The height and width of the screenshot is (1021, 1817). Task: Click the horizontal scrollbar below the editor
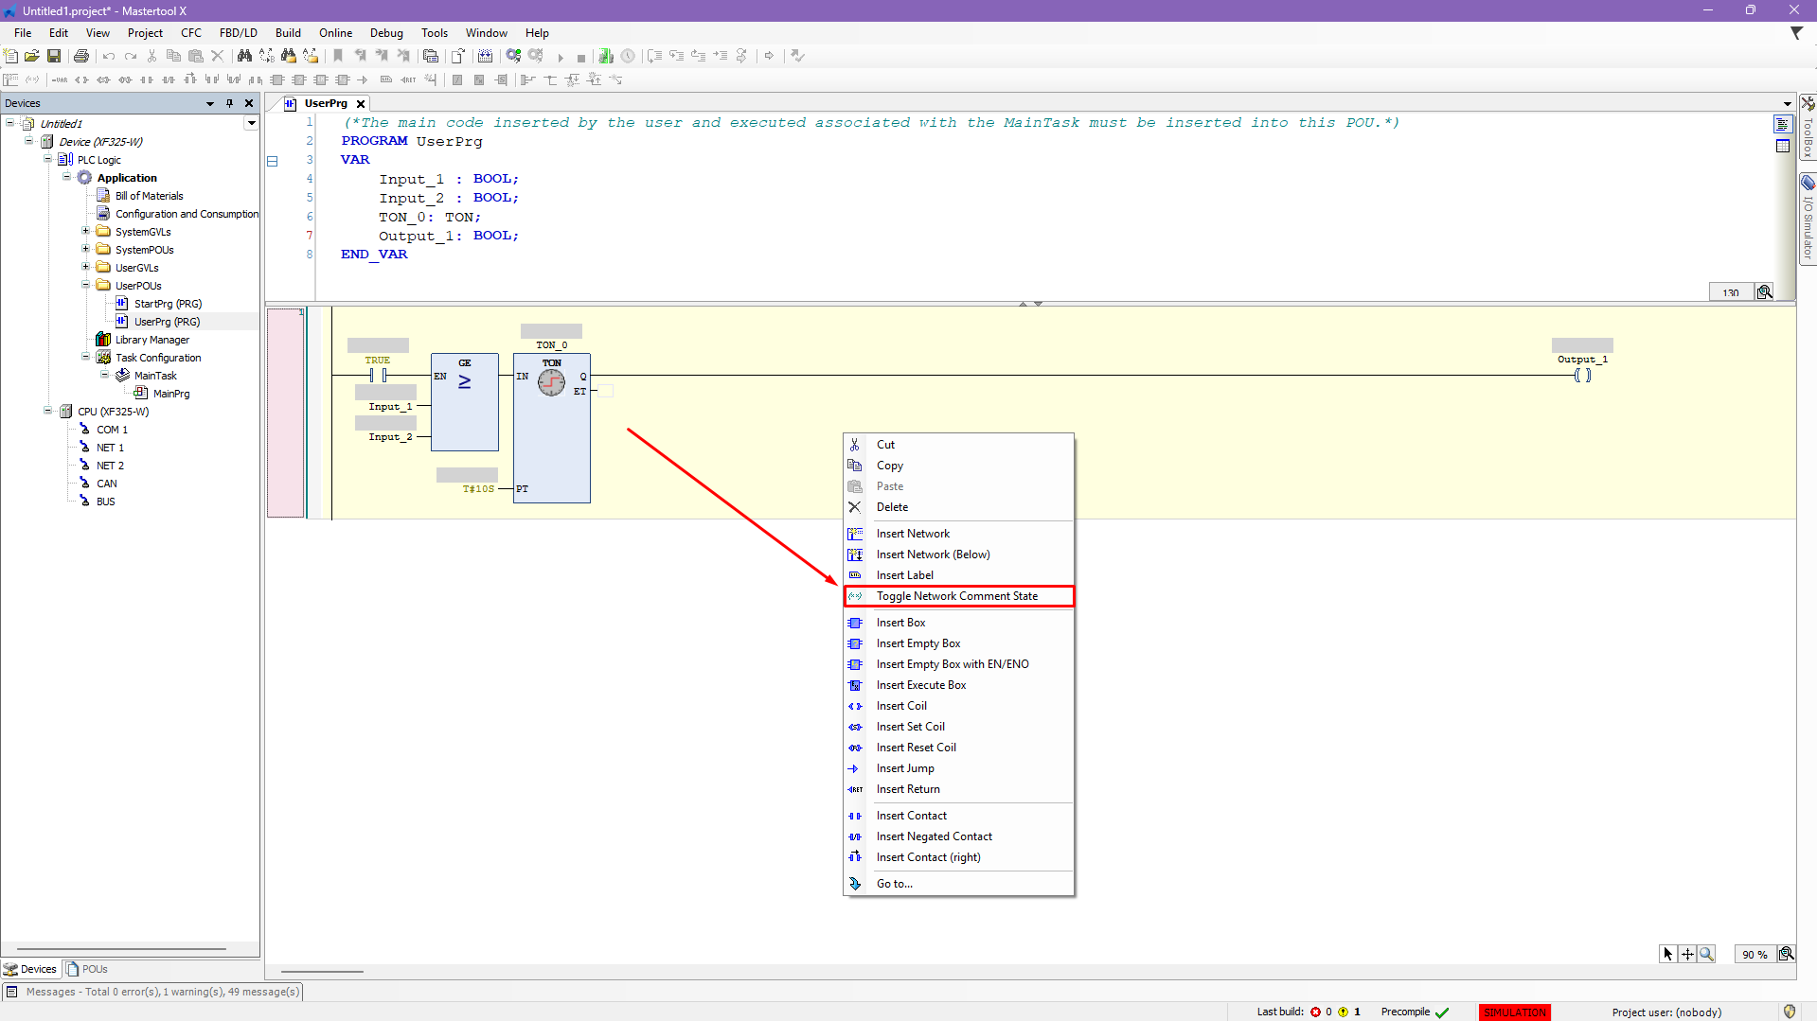pos(322,971)
